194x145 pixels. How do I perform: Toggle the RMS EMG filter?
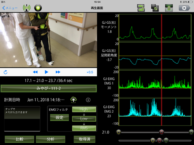84,128
